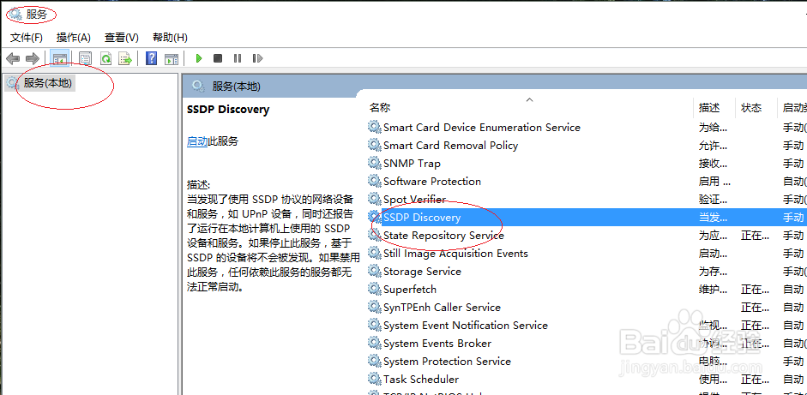807x395 pixels.
Task: Click the Pause Service toolbar button
Action: coord(238,58)
